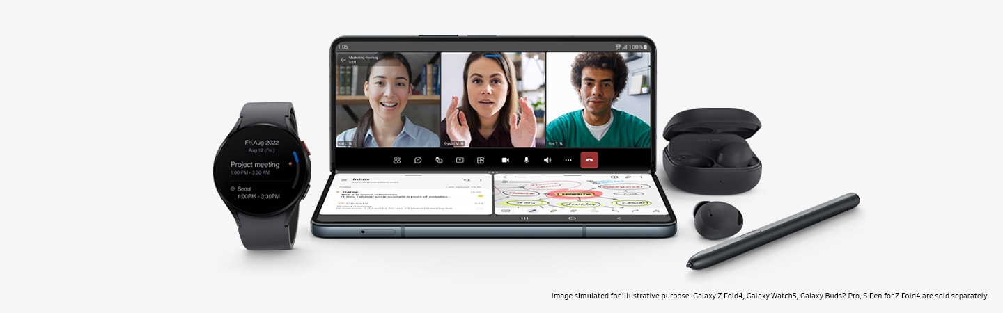
Task: Open the meeting chat bubble icon
Action: point(418,160)
